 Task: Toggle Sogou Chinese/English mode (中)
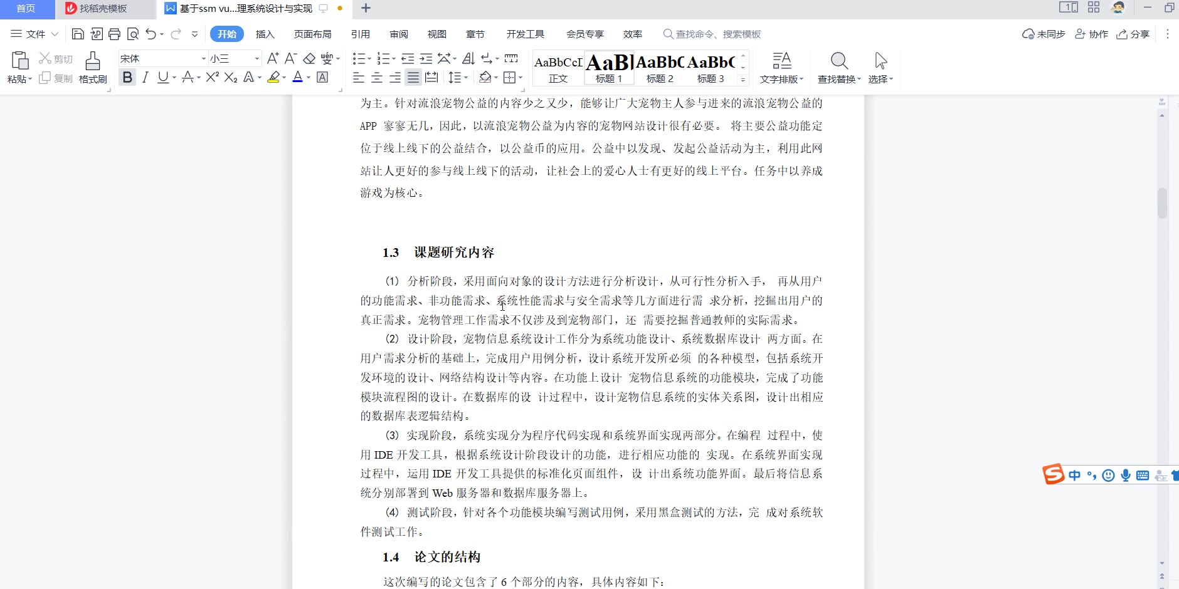[x=1074, y=476]
